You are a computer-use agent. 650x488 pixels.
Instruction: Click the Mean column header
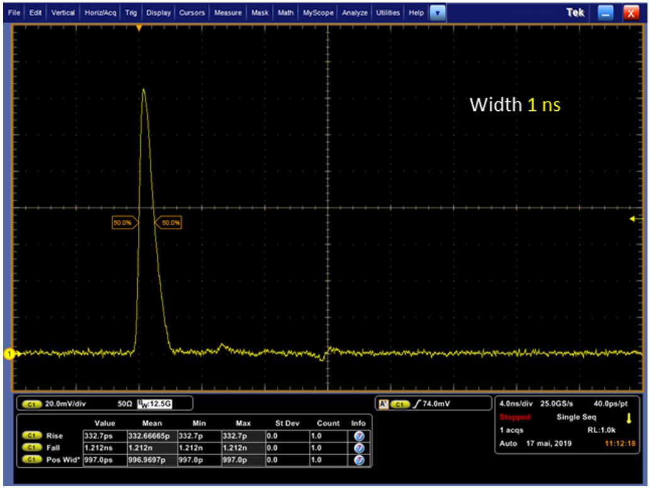pos(152,423)
